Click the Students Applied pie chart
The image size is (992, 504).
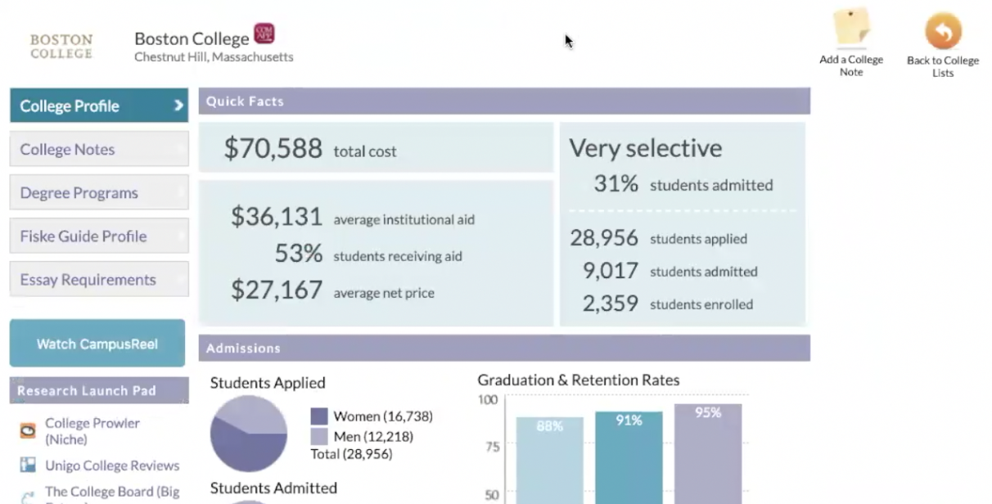click(249, 433)
